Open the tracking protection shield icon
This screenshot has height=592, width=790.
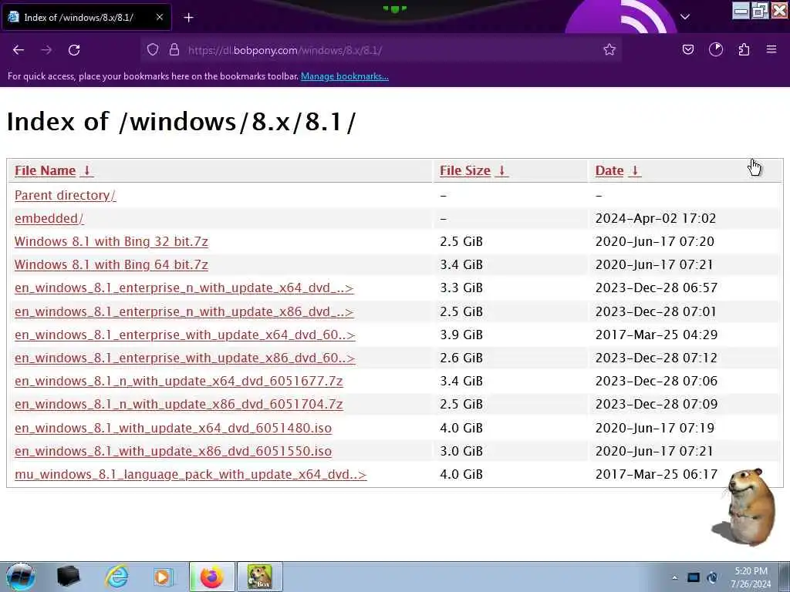153,50
